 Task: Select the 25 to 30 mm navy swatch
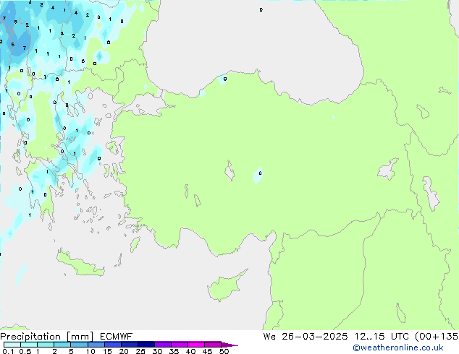point(146,345)
